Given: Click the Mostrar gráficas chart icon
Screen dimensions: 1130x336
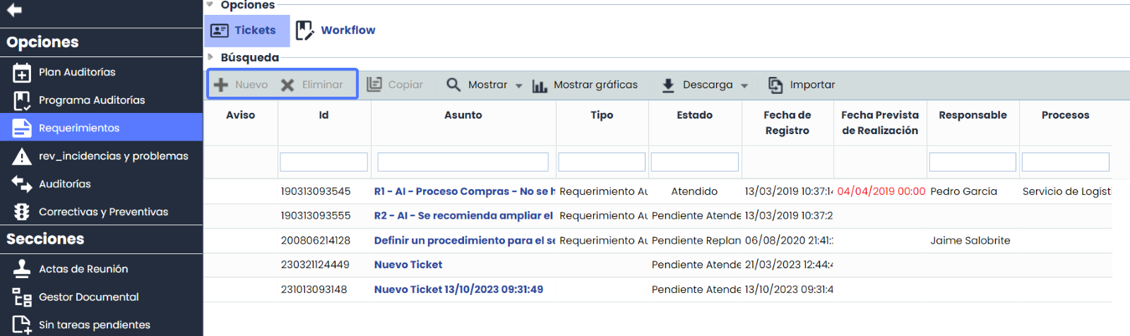Looking at the screenshot, I should [x=540, y=85].
